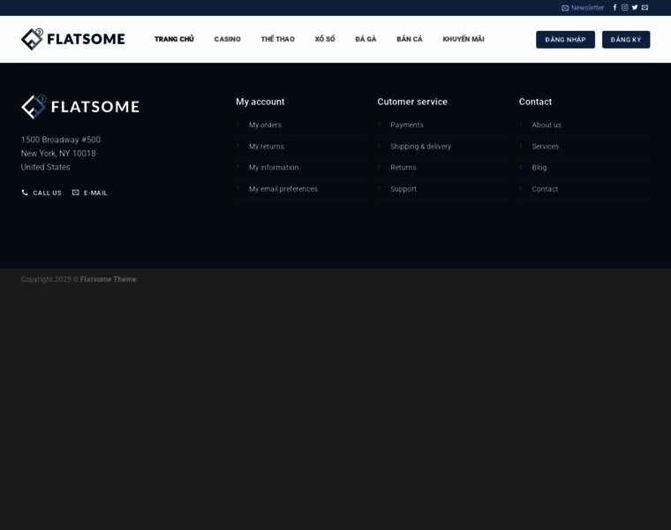Click the Facebook icon in top bar

614,8
